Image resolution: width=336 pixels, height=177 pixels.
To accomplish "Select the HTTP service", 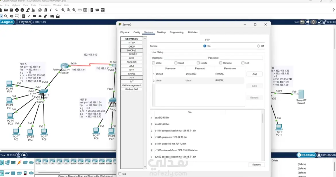I will click(132, 43).
